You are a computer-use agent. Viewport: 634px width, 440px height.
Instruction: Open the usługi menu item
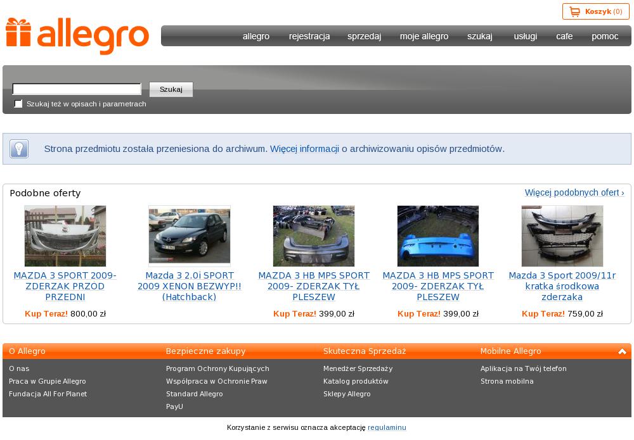pyautogui.click(x=525, y=36)
